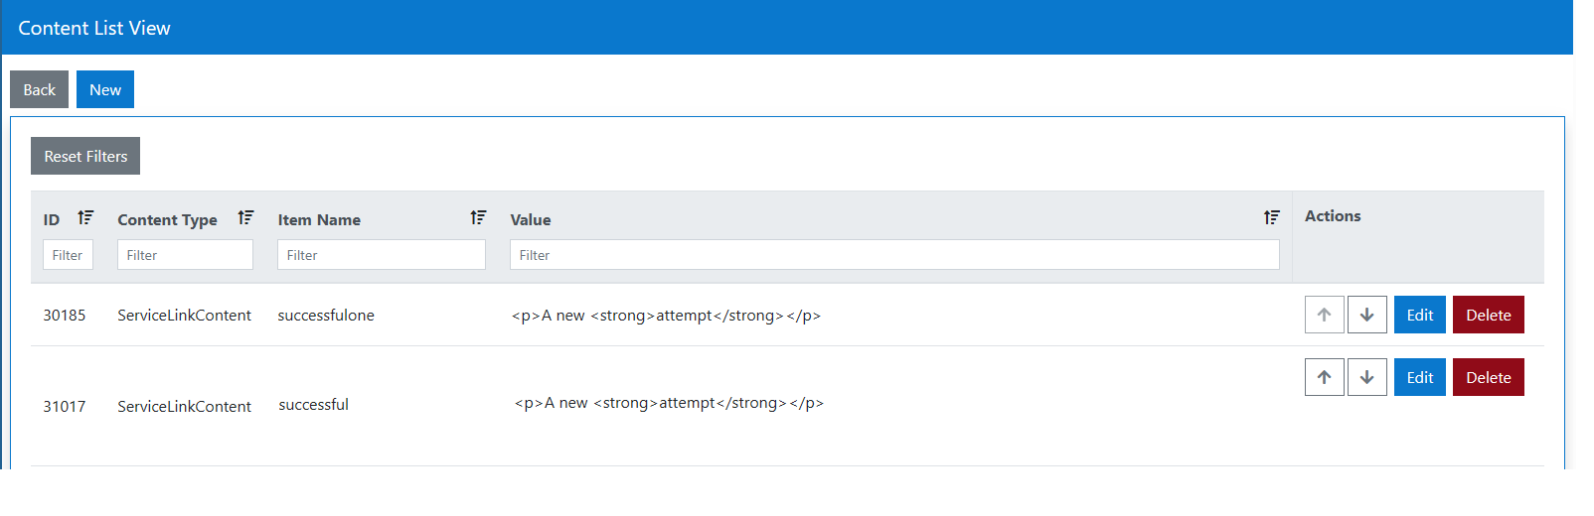Select the item name successful
This screenshot has width=1594, height=516.
[314, 405]
